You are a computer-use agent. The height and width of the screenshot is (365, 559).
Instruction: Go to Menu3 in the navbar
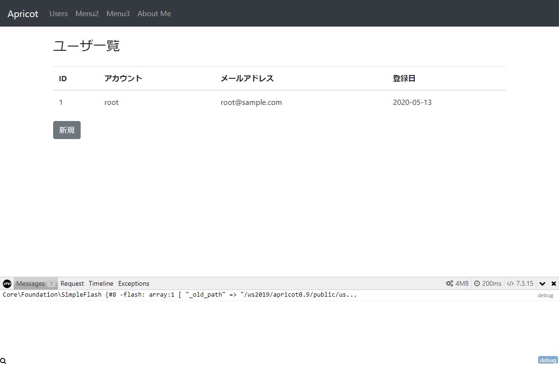(x=118, y=14)
